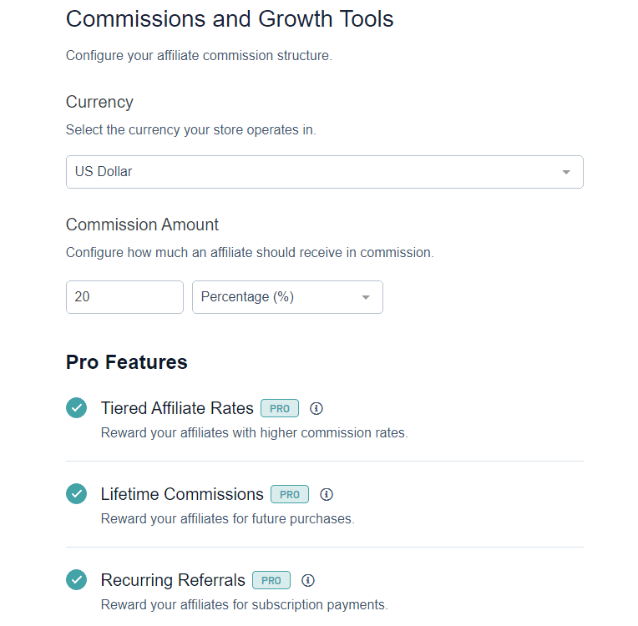Click info icon beside Tiered Affiliate Rates
Image resolution: width=638 pixels, height=626 pixels.
click(316, 408)
